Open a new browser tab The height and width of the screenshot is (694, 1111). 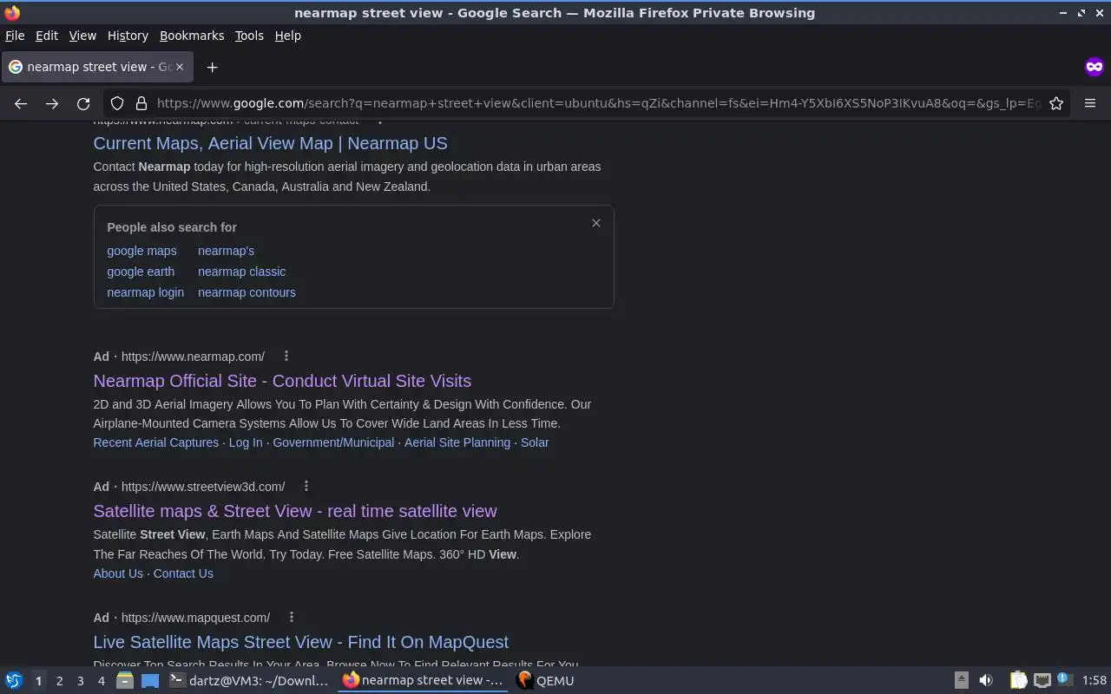pos(212,67)
